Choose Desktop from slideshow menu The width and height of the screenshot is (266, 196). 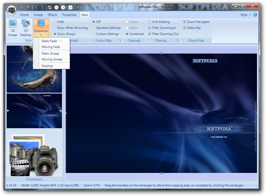[51, 66]
